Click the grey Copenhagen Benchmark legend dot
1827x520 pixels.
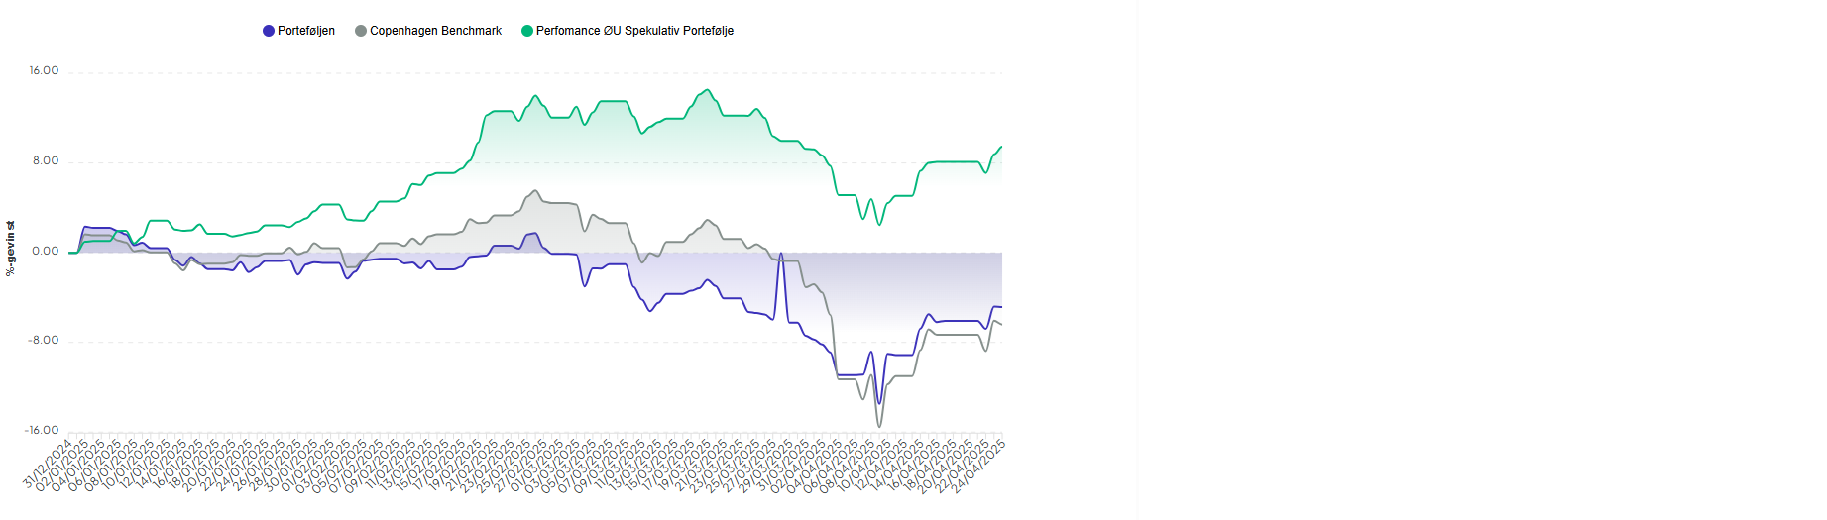point(361,31)
